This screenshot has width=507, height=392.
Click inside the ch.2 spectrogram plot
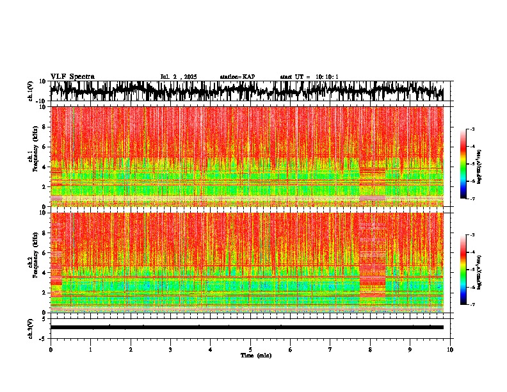point(247,263)
